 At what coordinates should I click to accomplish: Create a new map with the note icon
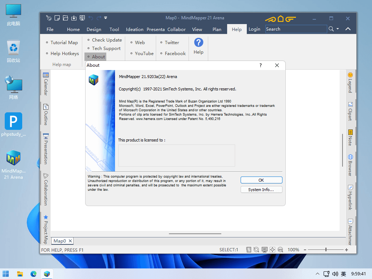coord(57,18)
